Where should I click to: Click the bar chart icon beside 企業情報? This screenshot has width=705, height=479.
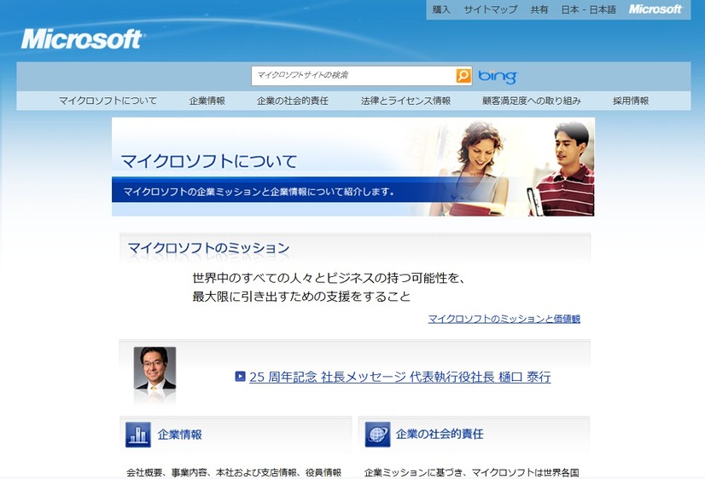[137, 435]
